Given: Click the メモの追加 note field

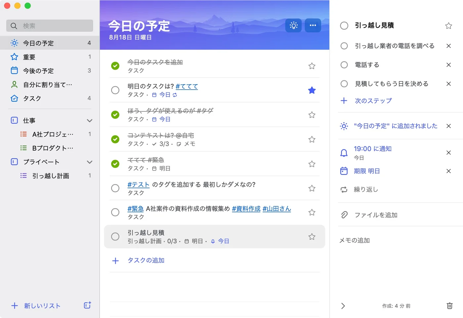Looking at the screenshot, I should [x=355, y=241].
